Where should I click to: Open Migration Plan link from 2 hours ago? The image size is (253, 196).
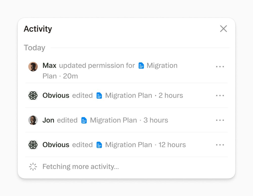point(129,95)
